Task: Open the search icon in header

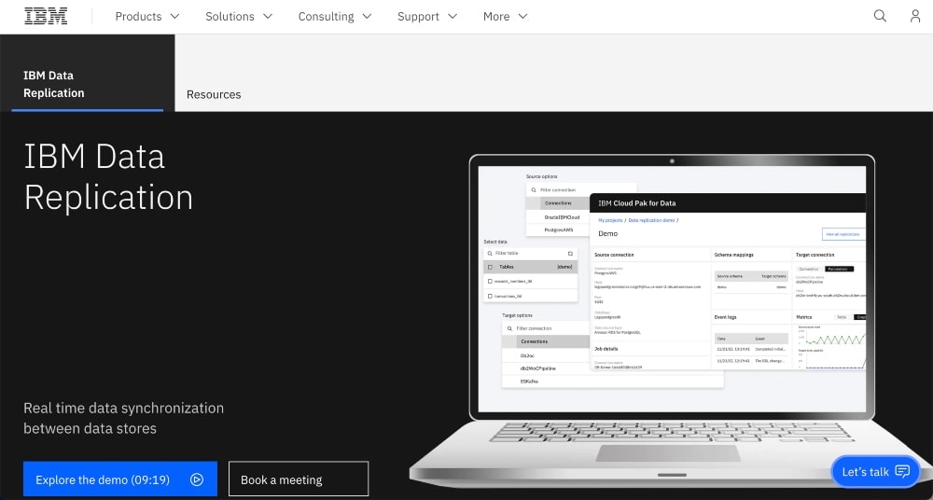Action: [880, 16]
